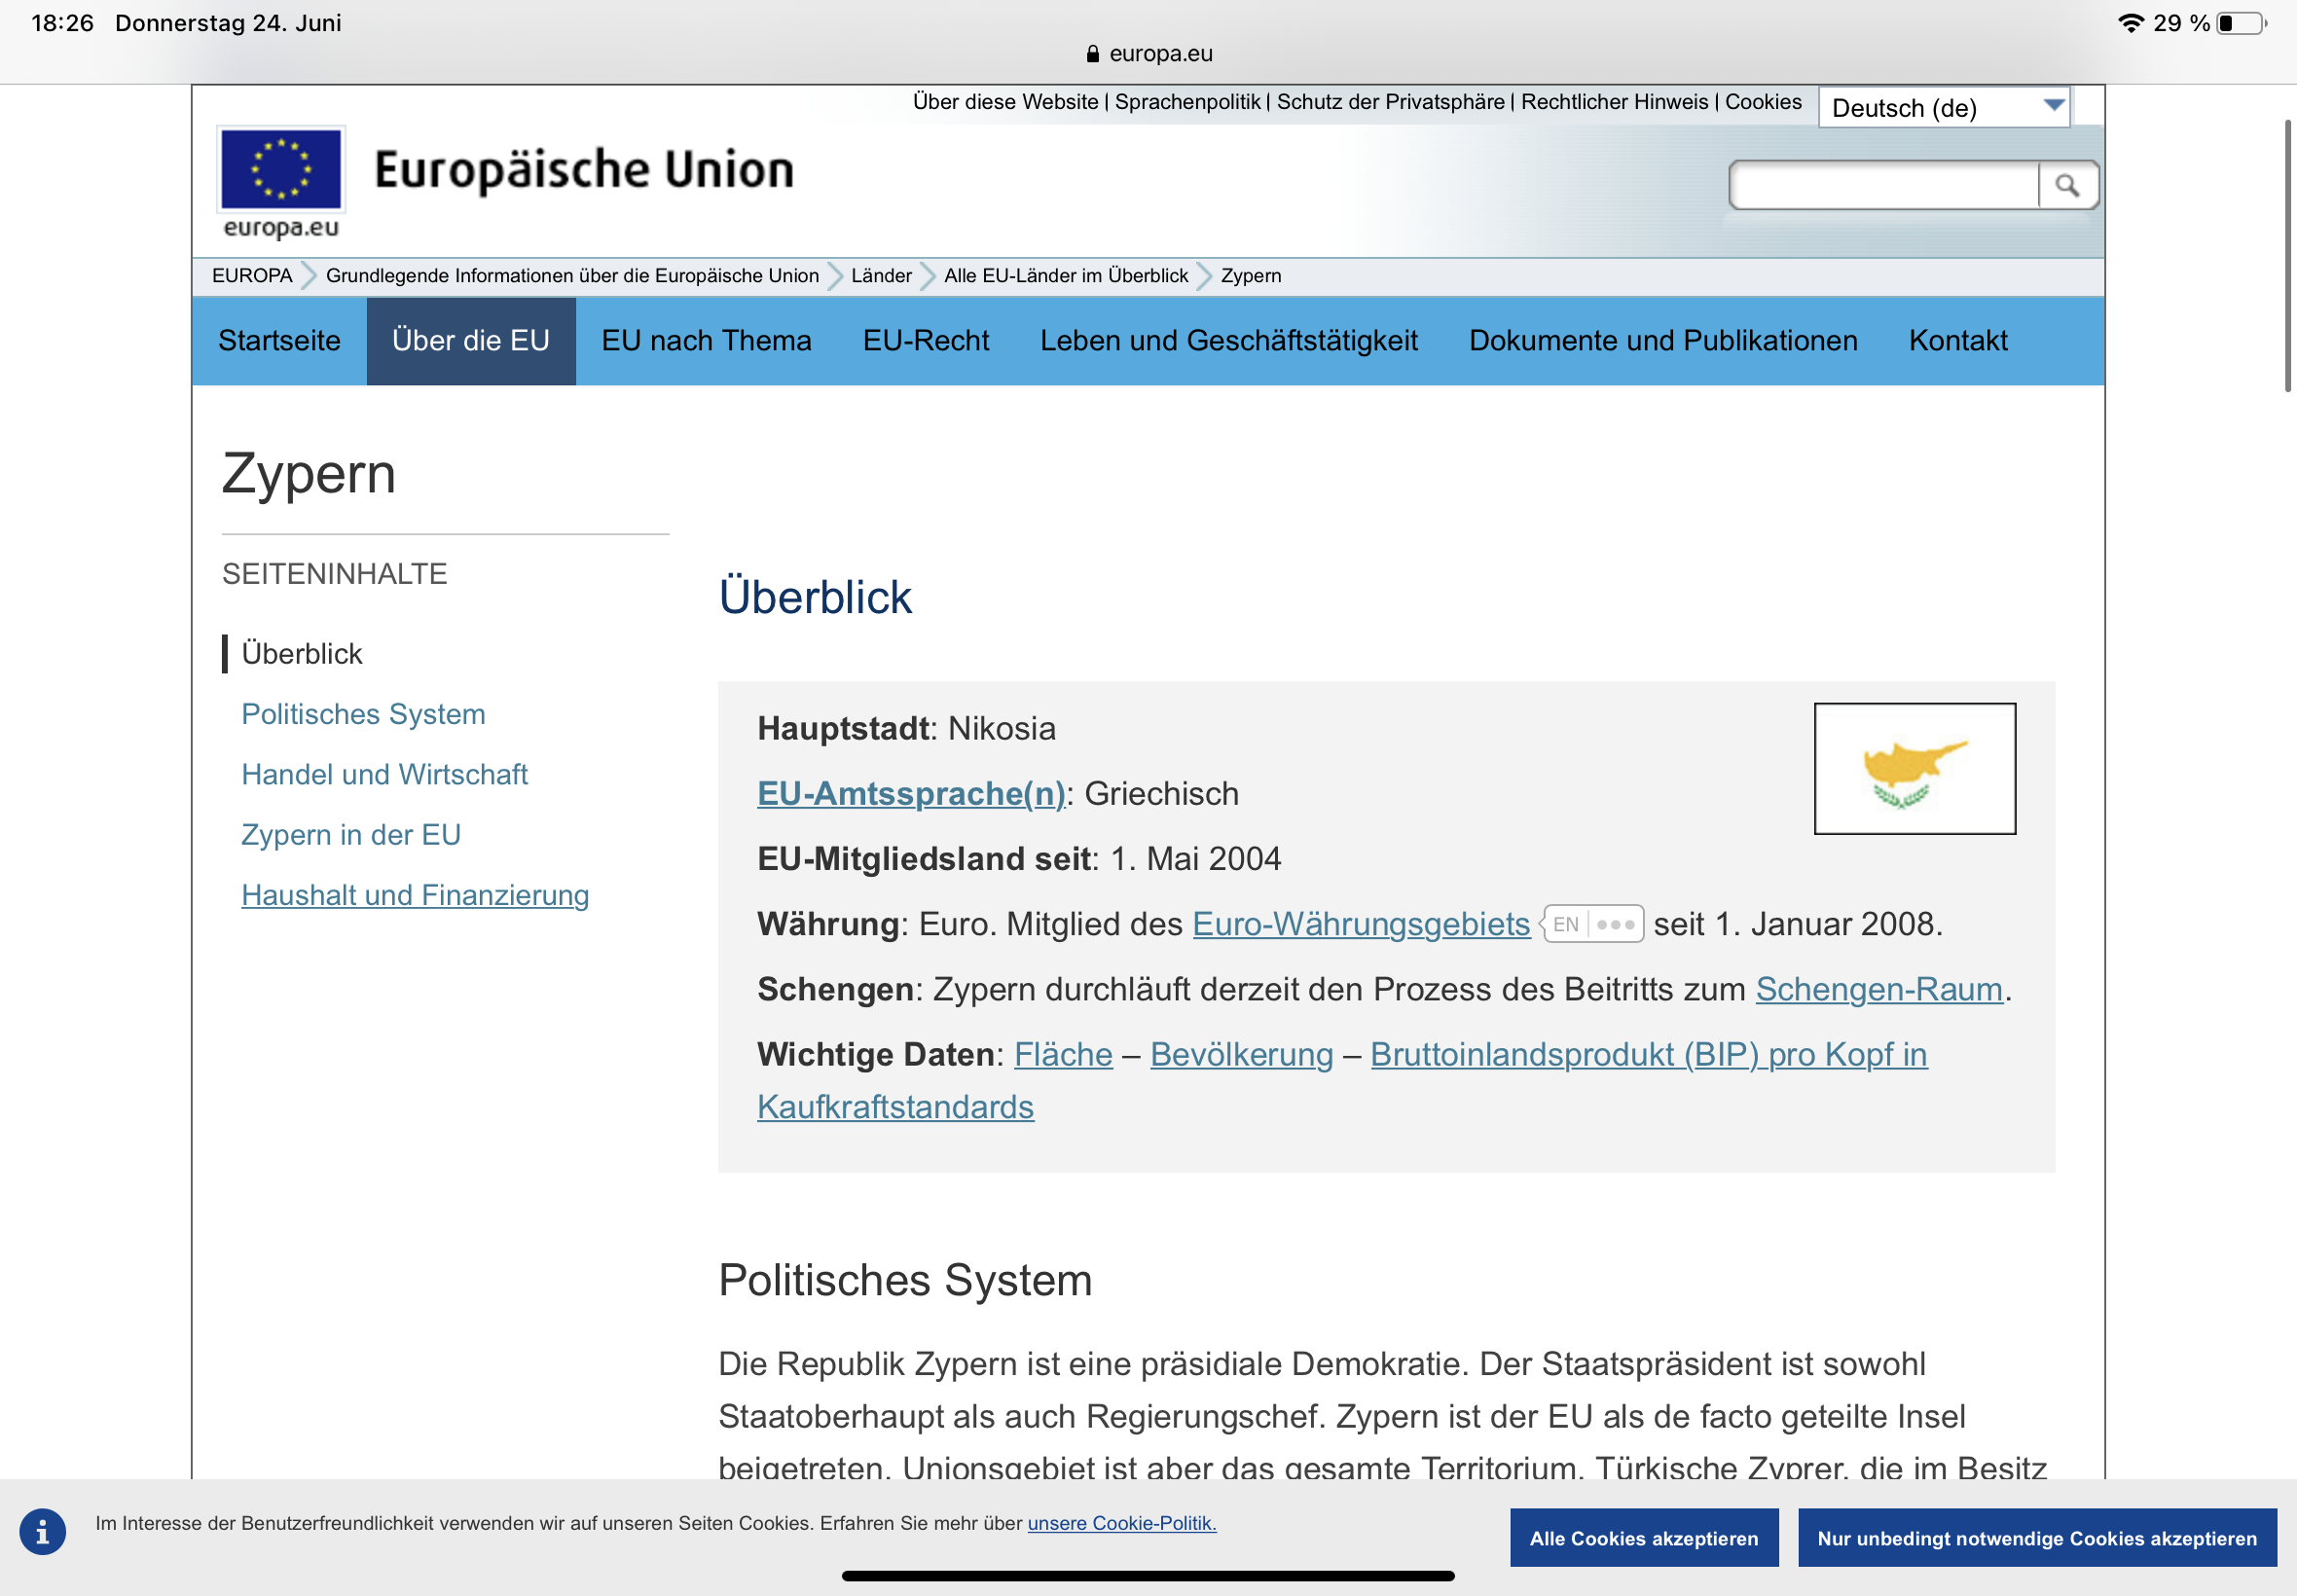Click the padlock icon in address bar

pos(1092,54)
